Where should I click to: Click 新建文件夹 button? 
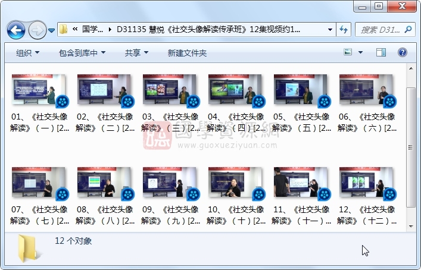(x=187, y=53)
